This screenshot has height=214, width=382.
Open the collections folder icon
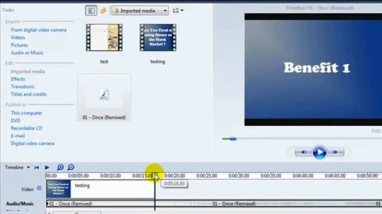point(103,11)
